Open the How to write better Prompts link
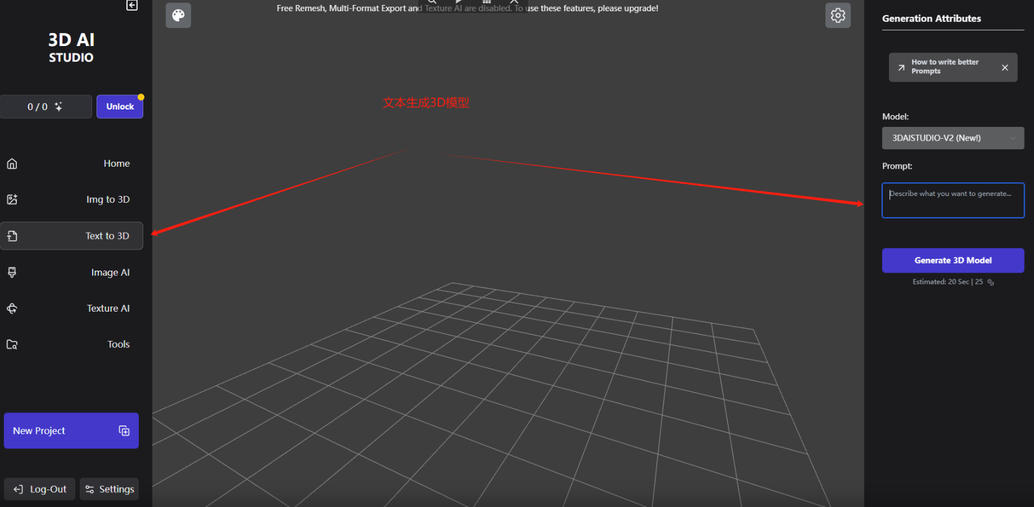The width and height of the screenshot is (1034, 507). 944,67
